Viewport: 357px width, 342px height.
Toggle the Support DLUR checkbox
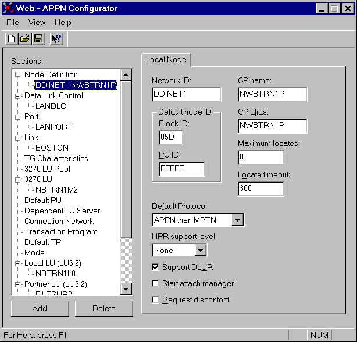point(155,268)
